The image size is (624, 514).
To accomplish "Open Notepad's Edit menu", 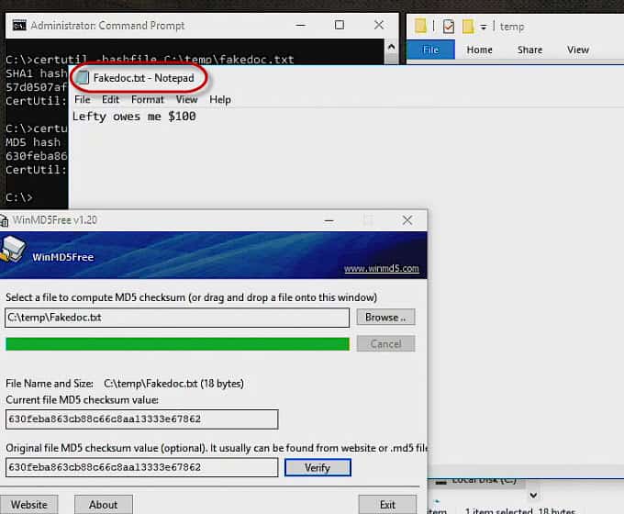I will pos(110,99).
